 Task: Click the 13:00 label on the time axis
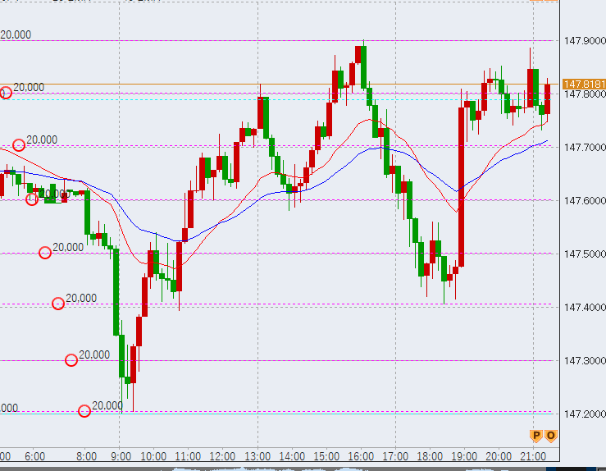click(257, 455)
